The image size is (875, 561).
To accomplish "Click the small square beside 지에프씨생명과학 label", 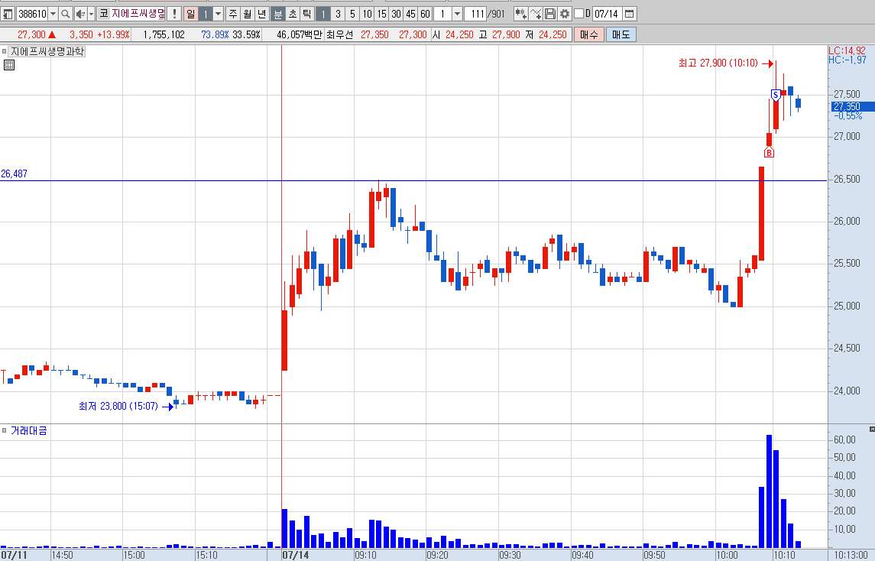I will pyautogui.click(x=5, y=51).
